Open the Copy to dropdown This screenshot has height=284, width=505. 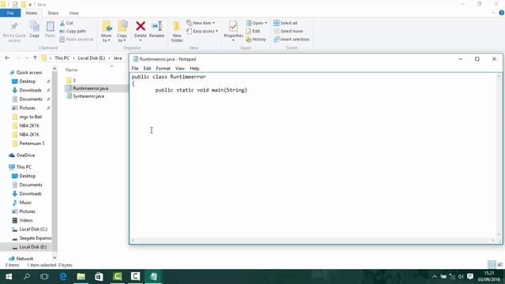(122, 32)
